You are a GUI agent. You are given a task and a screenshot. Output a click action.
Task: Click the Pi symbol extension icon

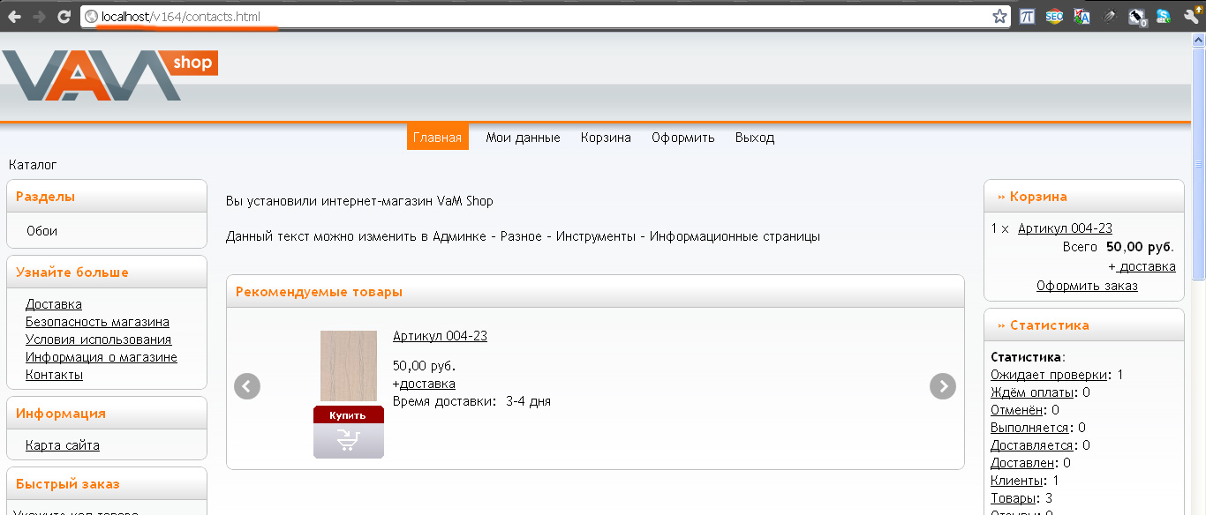(1027, 17)
